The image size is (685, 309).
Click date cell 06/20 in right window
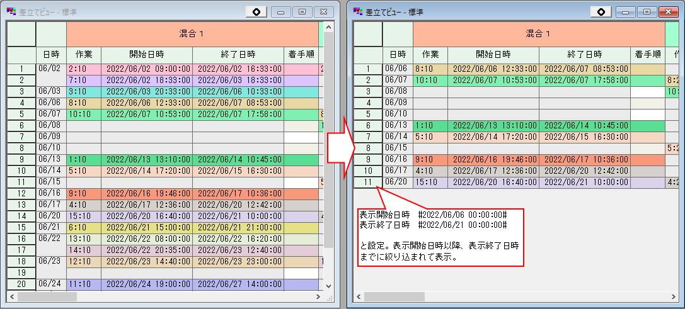pyautogui.click(x=398, y=183)
